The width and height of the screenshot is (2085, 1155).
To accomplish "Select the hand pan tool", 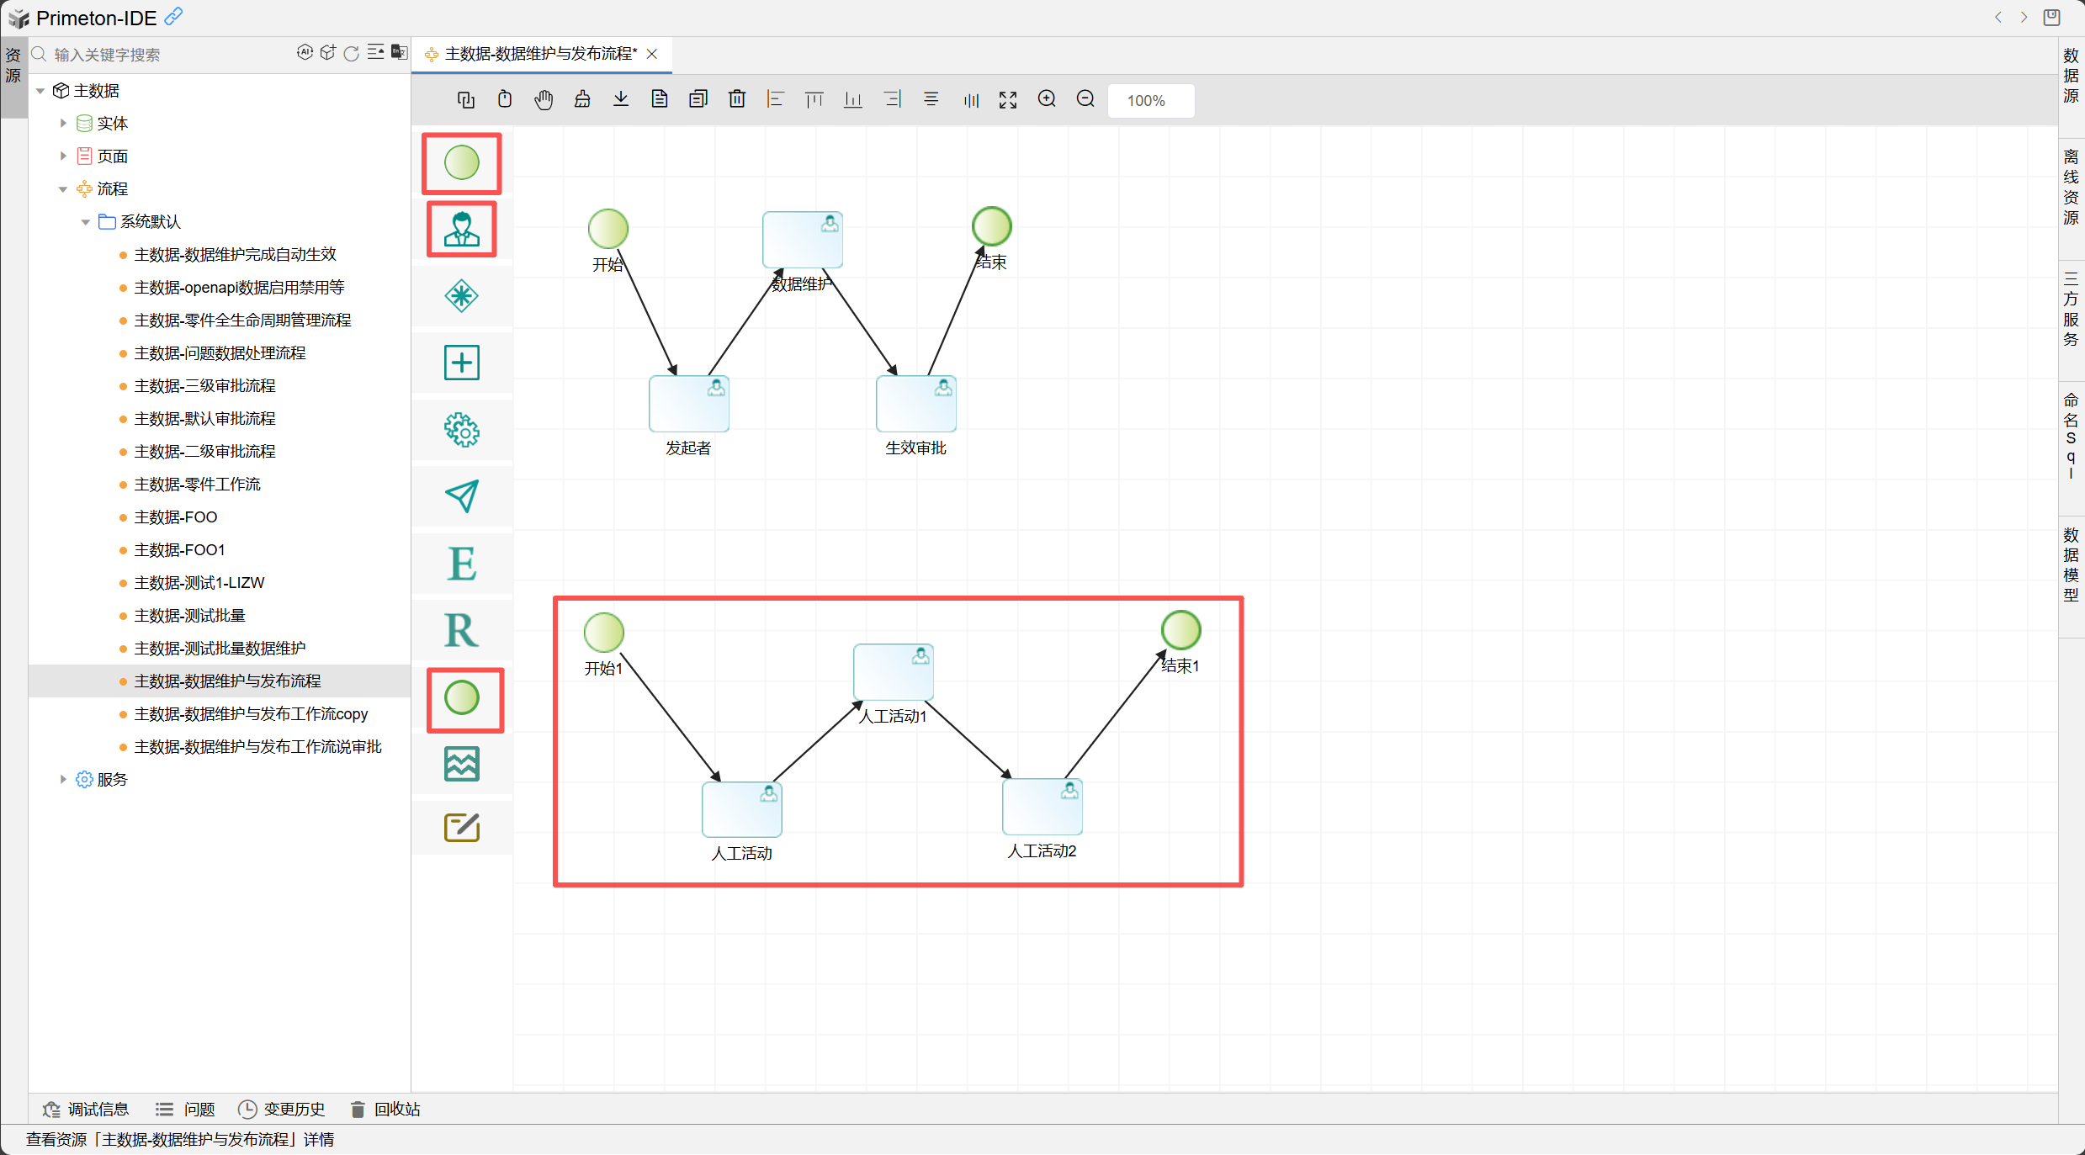I will tap(544, 100).
